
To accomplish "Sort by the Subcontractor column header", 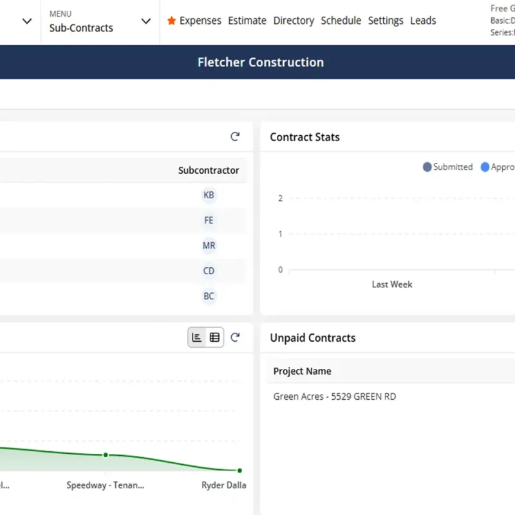I will pos(209,171).
